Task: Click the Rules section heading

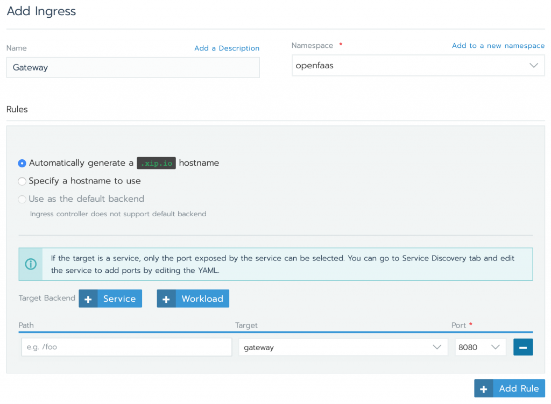Action: pyautogui.click(x=17, y=109)
